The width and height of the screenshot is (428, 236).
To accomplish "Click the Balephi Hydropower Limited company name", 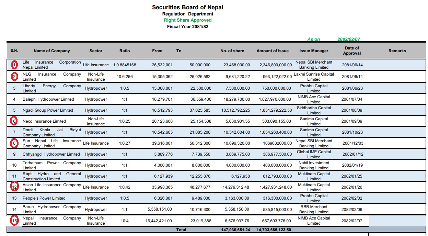I will [48, 99].
